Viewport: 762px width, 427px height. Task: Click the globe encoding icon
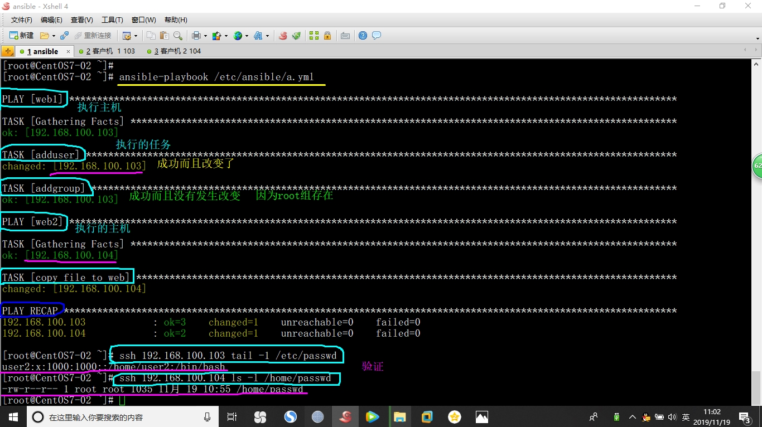[x=238, y=36]
